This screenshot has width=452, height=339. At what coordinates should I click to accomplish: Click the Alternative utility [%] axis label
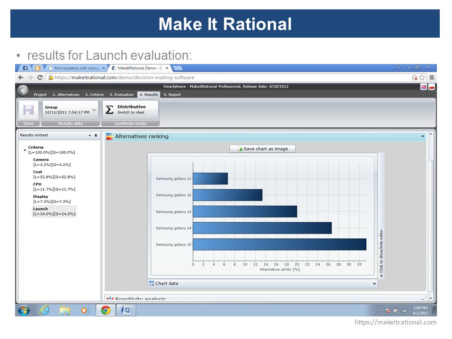(280, 269)
